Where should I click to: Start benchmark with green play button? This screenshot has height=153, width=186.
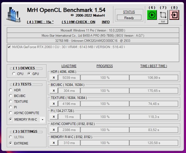coord(152,15)
